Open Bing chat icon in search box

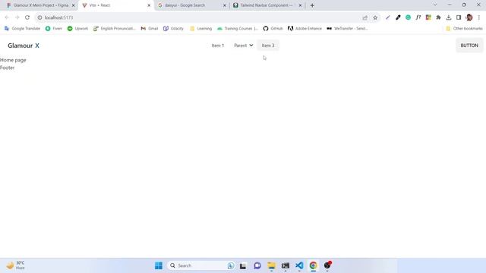231,265
